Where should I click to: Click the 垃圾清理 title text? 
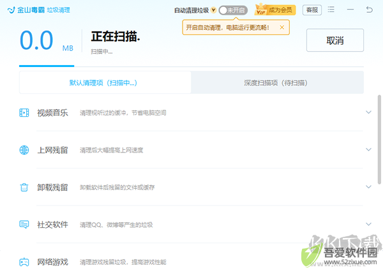coord(58,10)
